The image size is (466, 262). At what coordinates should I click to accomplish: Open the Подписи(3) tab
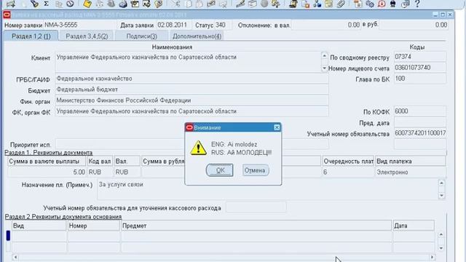coord(142,36)
